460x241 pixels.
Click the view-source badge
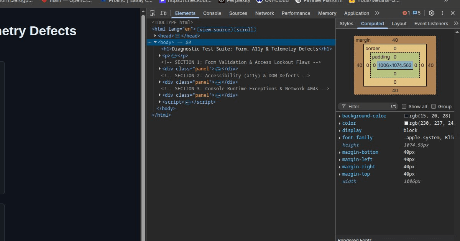coord(215,29)
